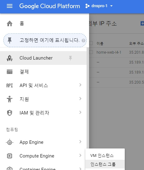Open the hamburger navigation menu
The image size is (144, 170).
point(10,6)
